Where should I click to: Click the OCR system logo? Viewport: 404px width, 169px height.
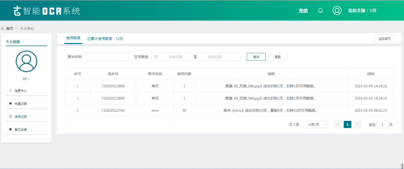pyautogui.click(x=47, y=11)
